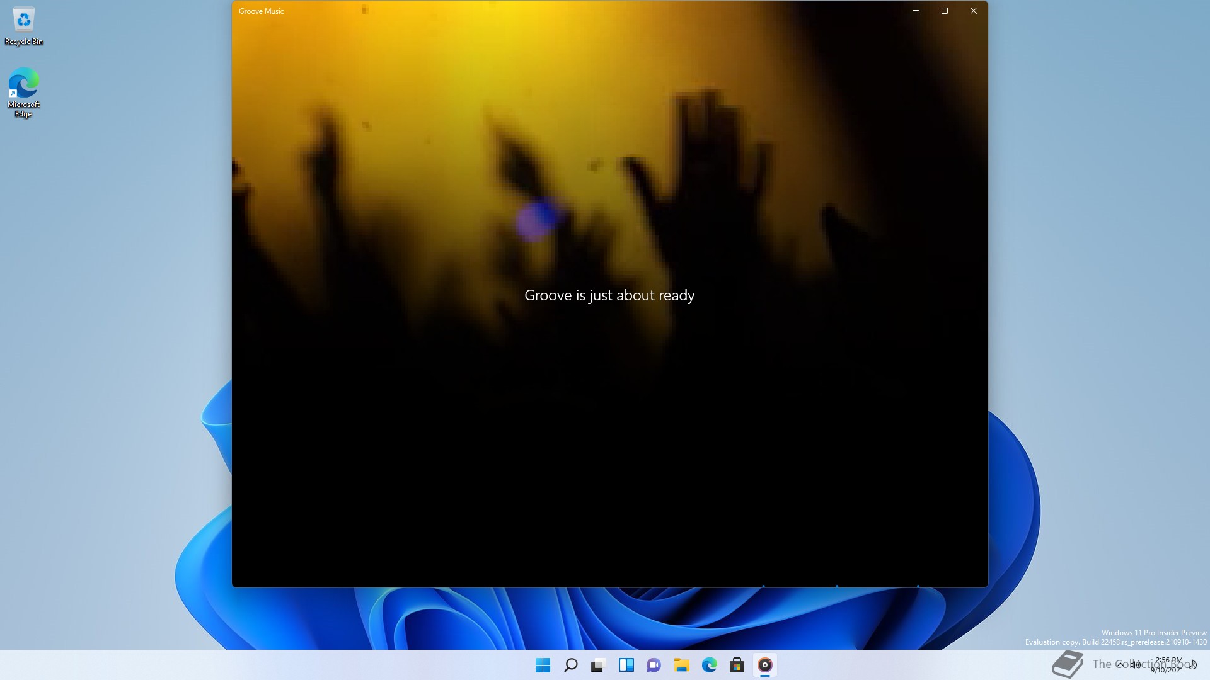Open the Teams Chat taskbar icon
This screenshot has width=1210, height=680.
654,665
